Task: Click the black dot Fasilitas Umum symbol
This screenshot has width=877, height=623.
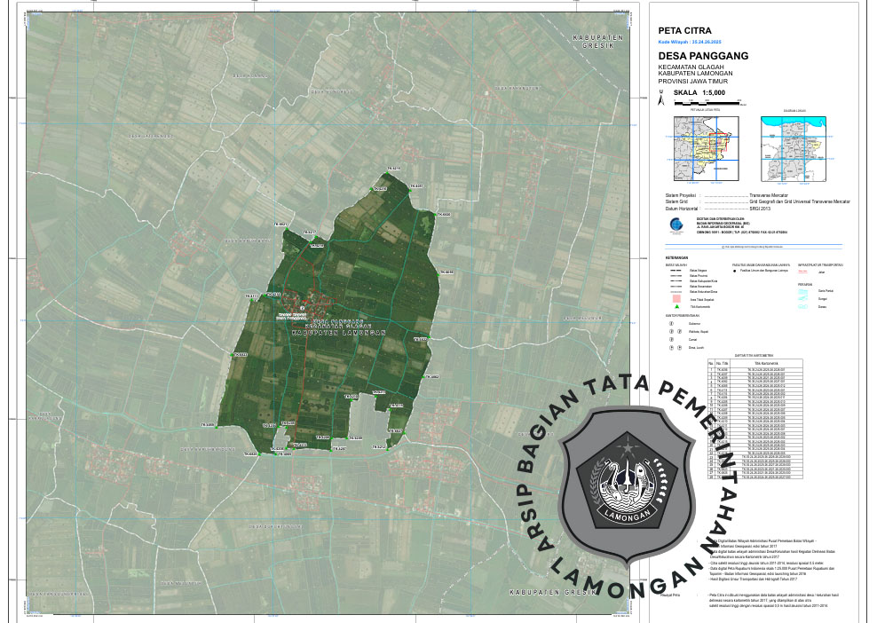Action: coord(735,270)
